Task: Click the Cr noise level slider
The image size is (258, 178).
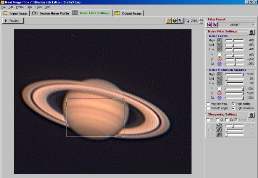Action: tap(235, 59)
